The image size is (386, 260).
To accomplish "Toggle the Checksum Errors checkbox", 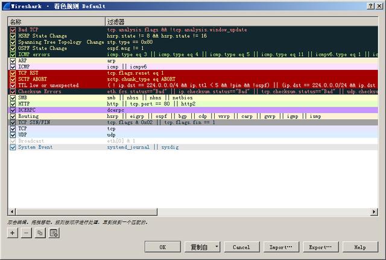I will [x=13, y=91].
